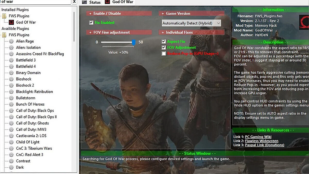Click the Call of Duty: Ghosts gear icon
Image resolution: width=309 pixels, height=174 pixels.
(11, 123)
